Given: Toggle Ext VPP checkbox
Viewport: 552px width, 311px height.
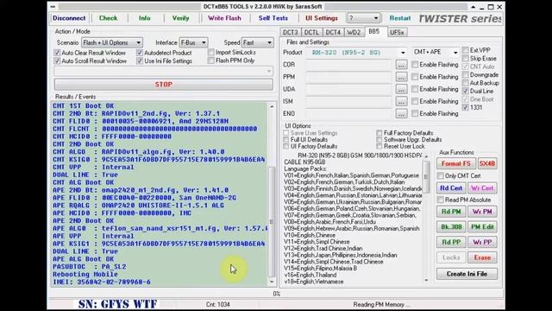Looking at the screenshot, I should coord(466,50).
